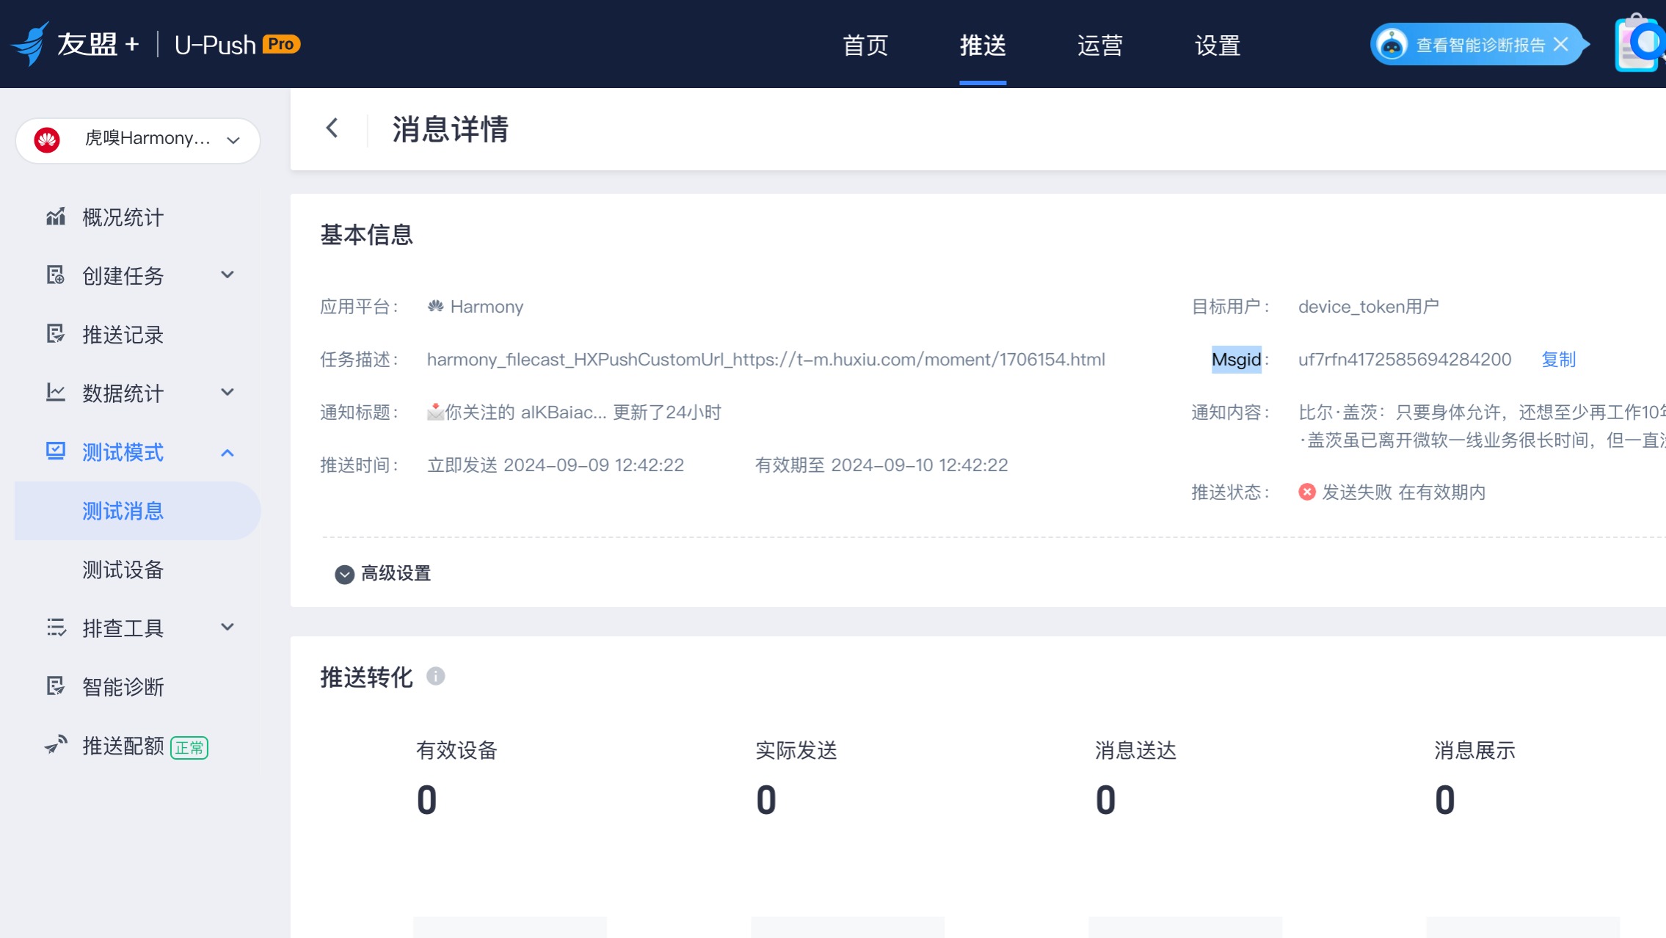The width and height of the screenshot is (1666, 938).
Task: Open the 运营 top navigation tab
Action: [x=1100, y=45]
